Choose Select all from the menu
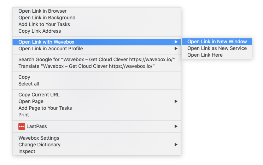 point(29,84)
